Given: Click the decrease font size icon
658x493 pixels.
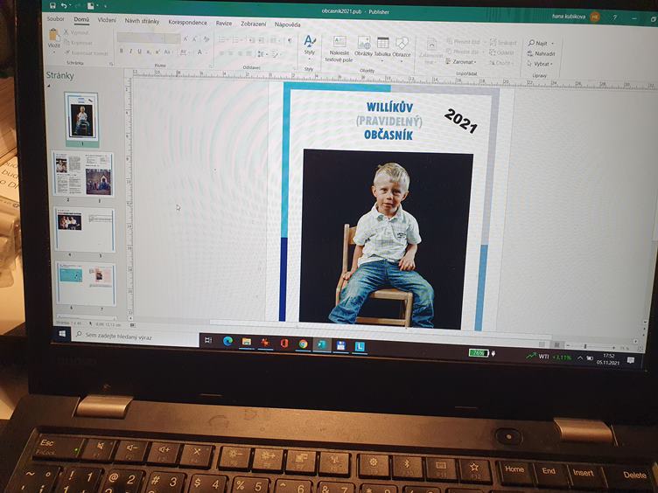Looking at the screenshot, I should (195, 39).
